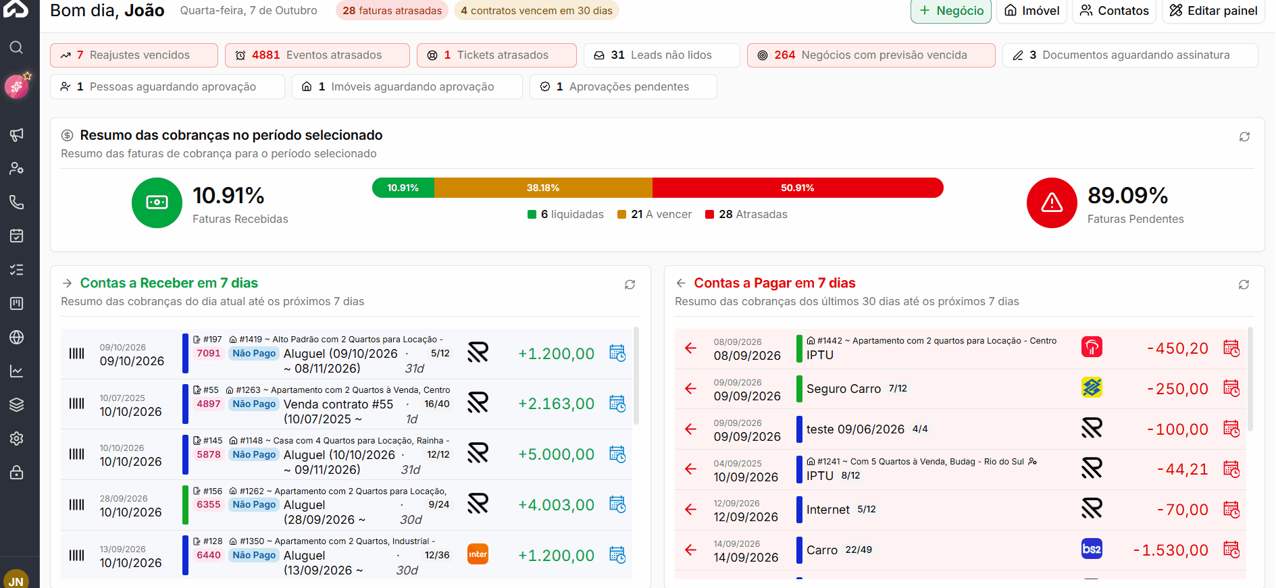Open the phone calls section in sidebar
Image resolution: width=1276 pixels, height=588 pixels.
(x=16, y=202)
